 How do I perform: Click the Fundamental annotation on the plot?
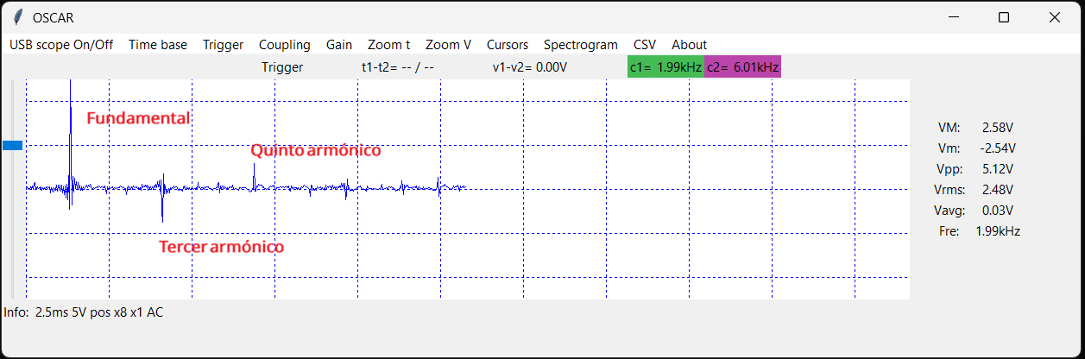coord(138,118)
